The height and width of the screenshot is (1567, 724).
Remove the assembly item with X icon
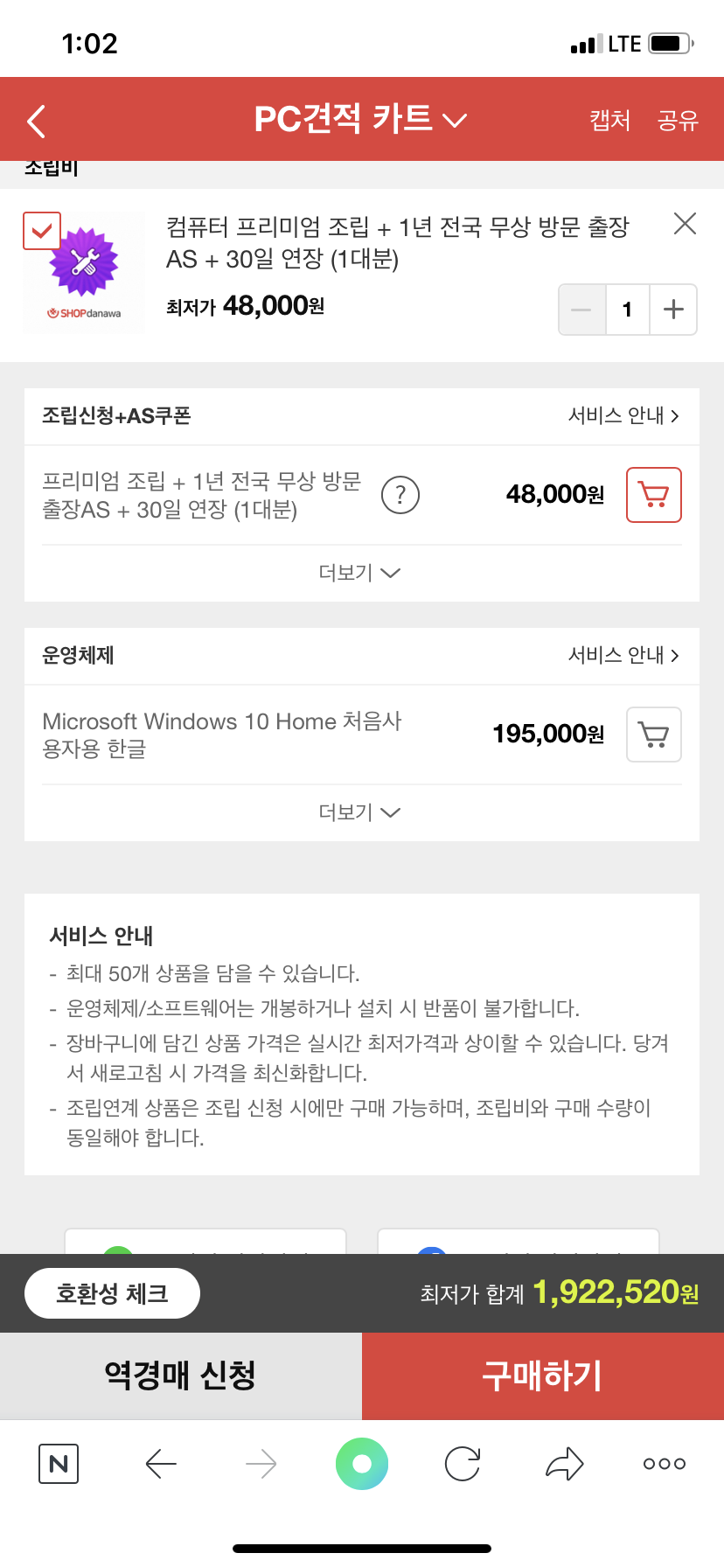pos(685,224)
